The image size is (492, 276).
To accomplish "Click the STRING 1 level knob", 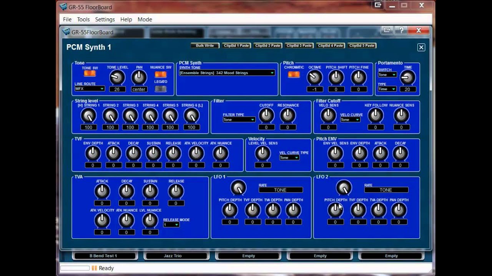I will point(88,115).
